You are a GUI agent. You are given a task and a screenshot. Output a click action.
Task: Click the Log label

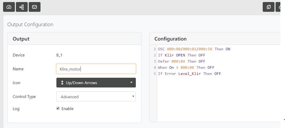click(16, 109)
